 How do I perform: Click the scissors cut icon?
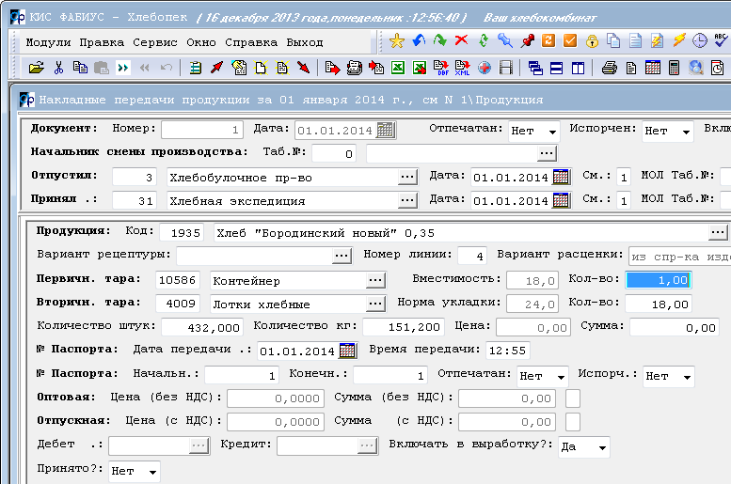coord(58,68)
